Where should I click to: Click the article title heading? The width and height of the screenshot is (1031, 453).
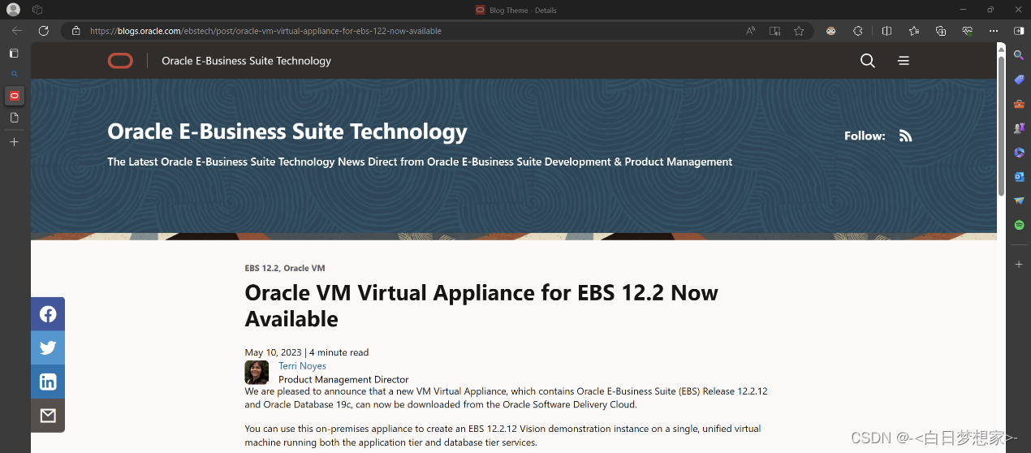click(481, 305)
